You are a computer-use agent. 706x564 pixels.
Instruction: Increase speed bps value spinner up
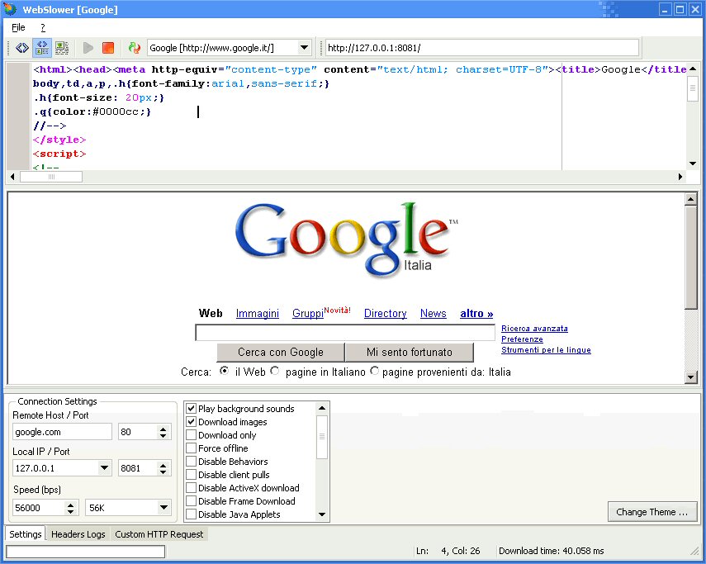coord(70,505)
